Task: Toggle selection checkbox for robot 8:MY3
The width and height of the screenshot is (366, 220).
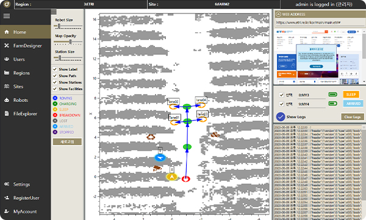Action: click(281, 95)
